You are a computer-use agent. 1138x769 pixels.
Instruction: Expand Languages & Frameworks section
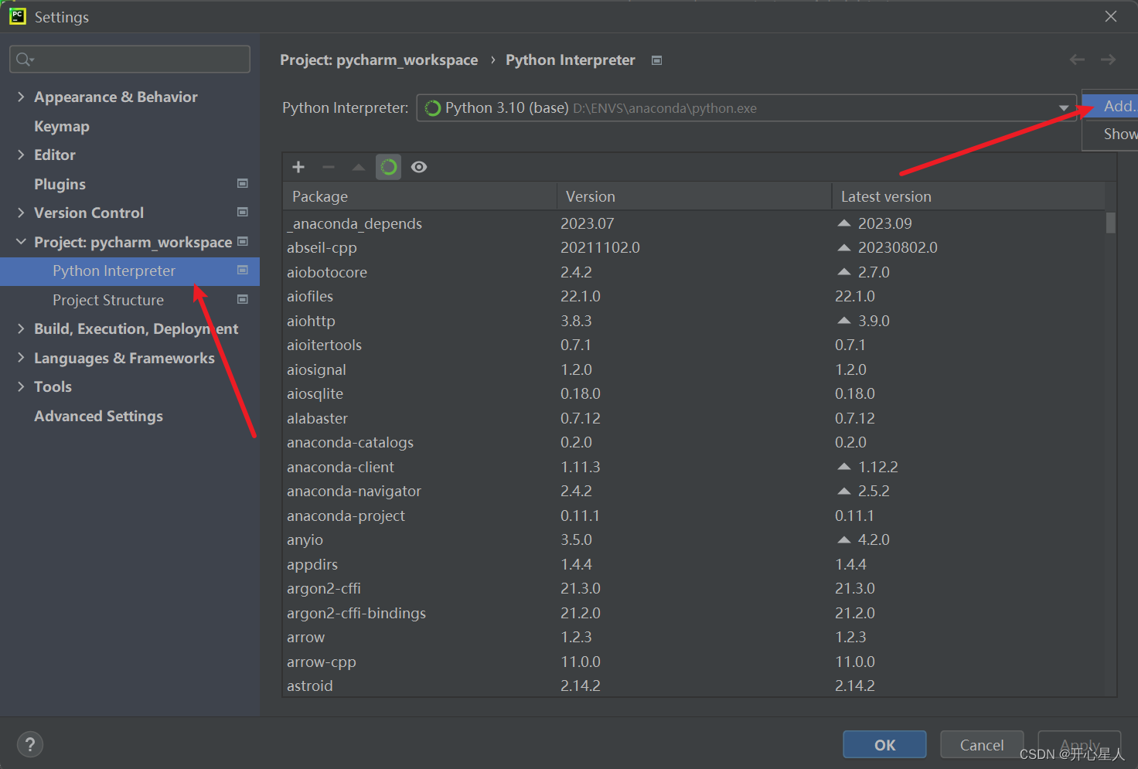[x=21, y=358]
